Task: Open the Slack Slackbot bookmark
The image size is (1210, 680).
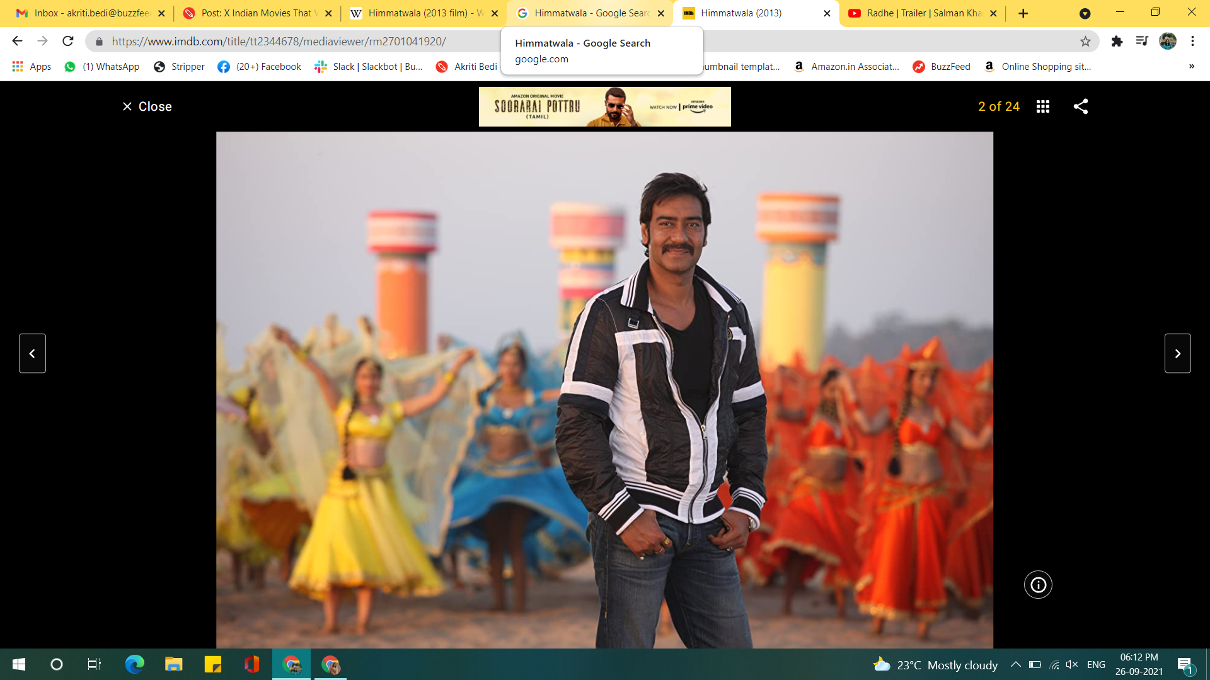Action: (x=369, y=67)
